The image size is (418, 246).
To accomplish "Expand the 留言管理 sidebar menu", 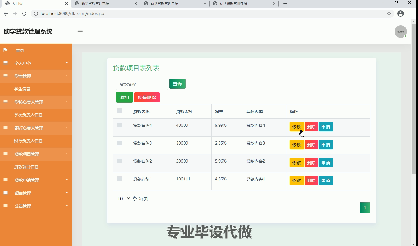I will click(36, 193).
